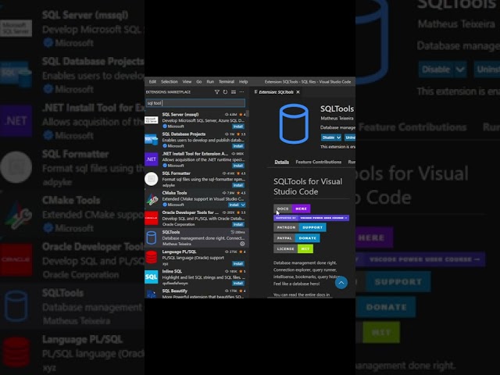Select the SQLTools cylinder icon in list
500x375 pixels.
pyautogui.click(x=151, y=237)
